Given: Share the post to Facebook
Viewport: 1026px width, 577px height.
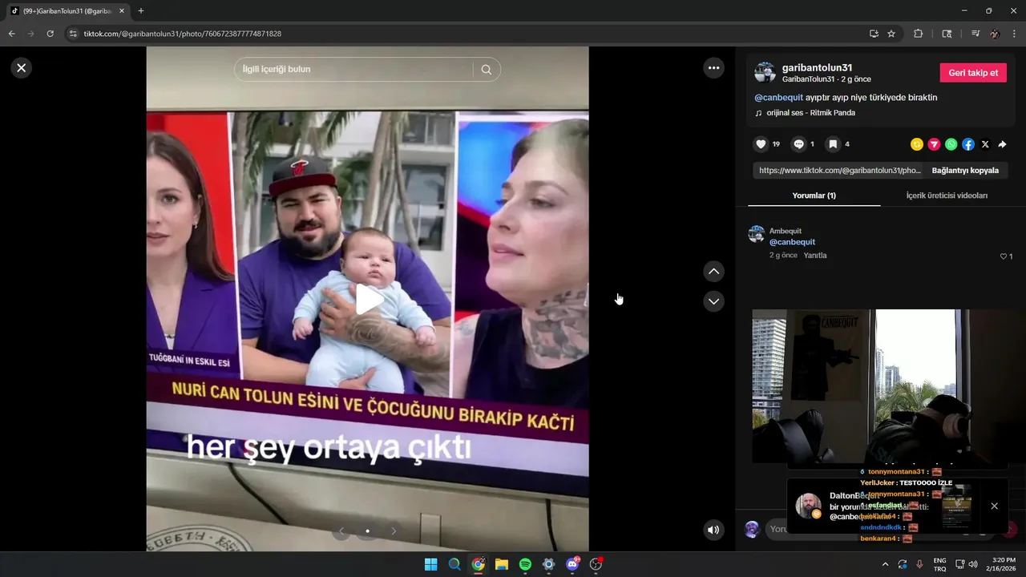Looking at the screenshot, I should coord(968,144).
